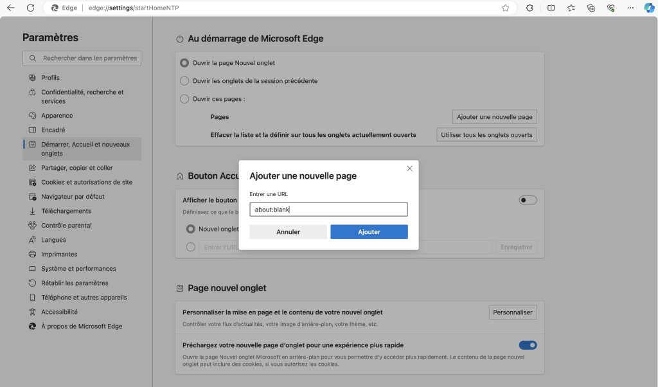
Task: Click 'Ajouter une nouvelle page' button
Action: [494, 117]
